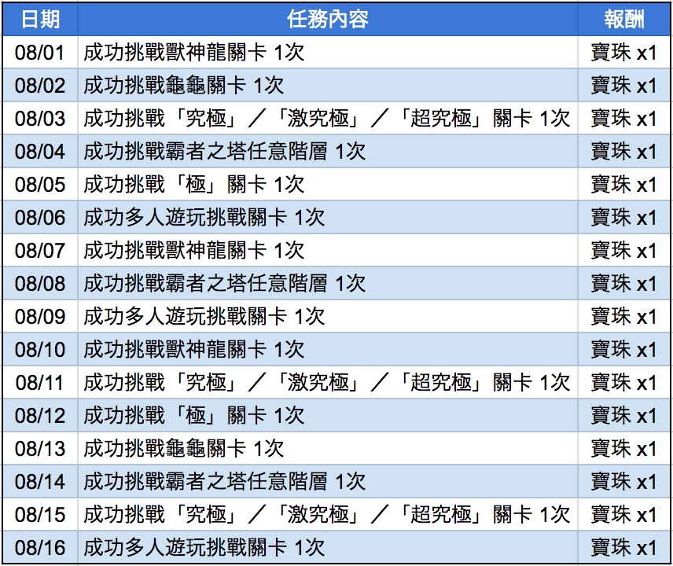Select the 究極 task in 08/15 row
673x566 pixels.
[326, 516]
